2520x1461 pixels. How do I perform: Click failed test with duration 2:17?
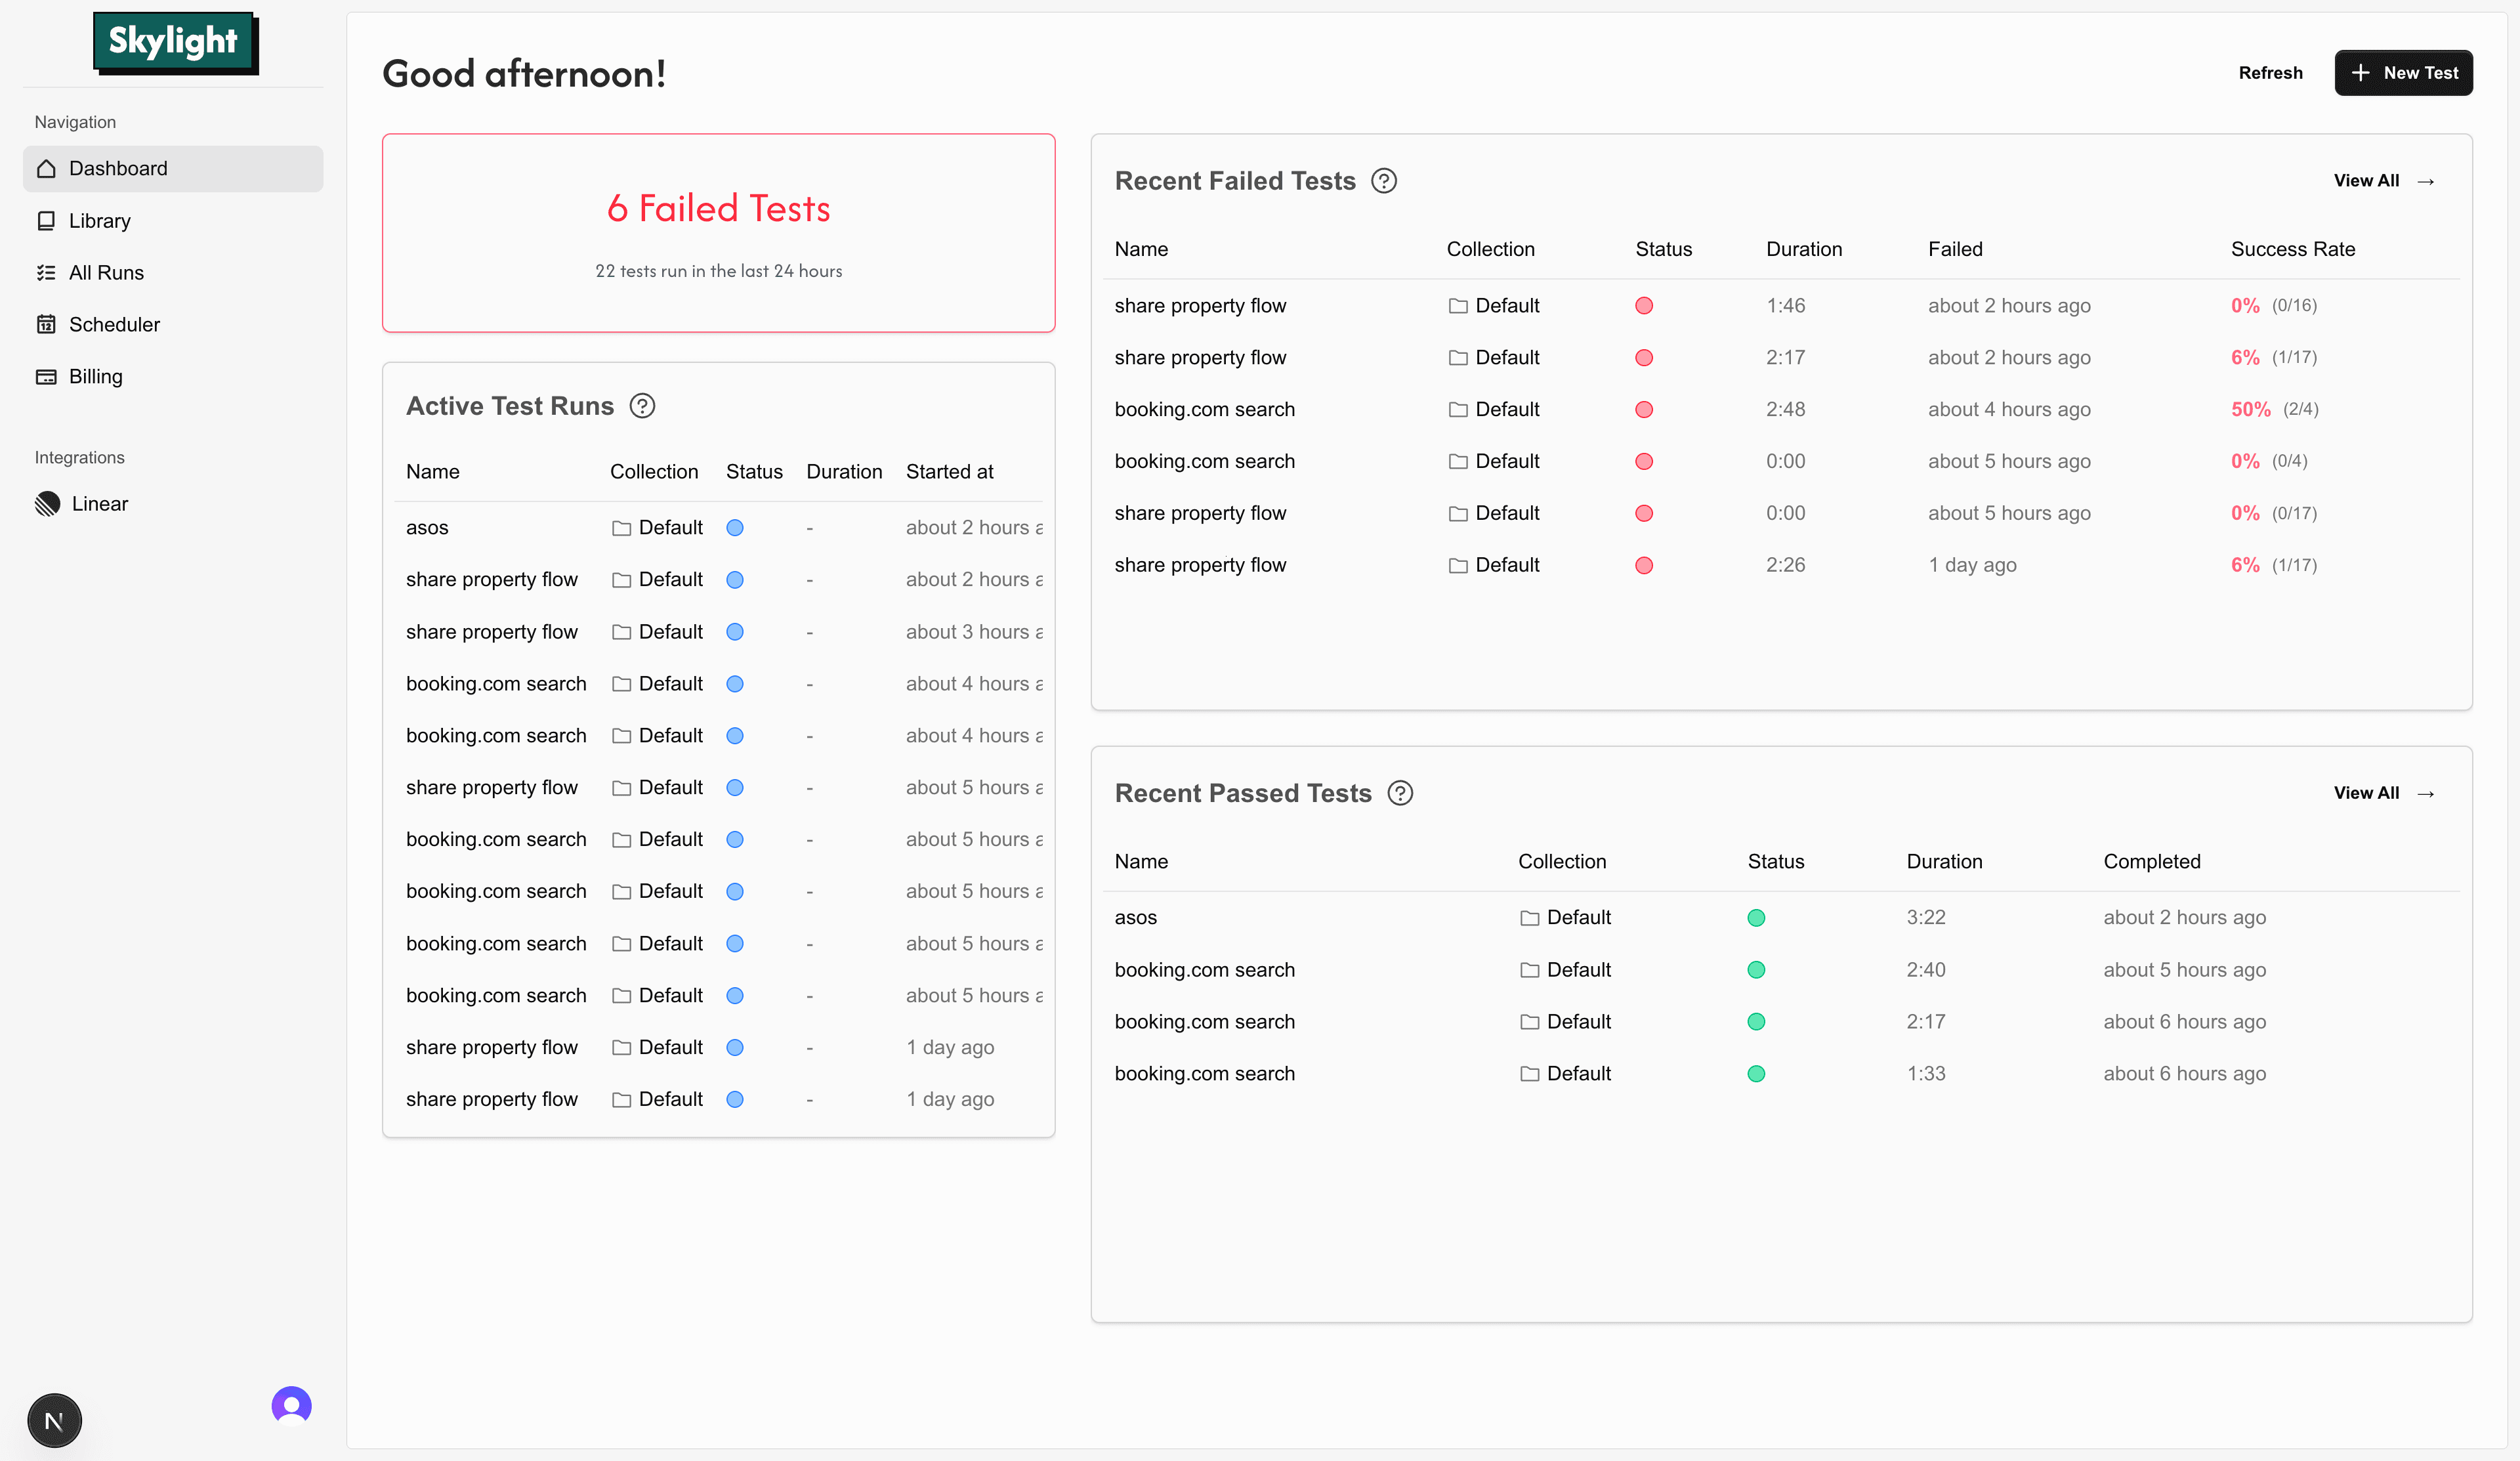[x=1781, y=358]
